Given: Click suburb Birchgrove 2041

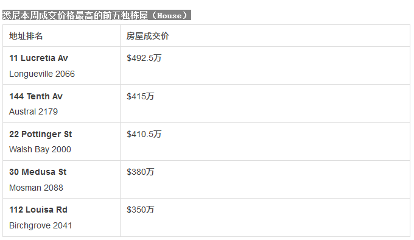Looking at the screenshot, I should coord(40,225).
